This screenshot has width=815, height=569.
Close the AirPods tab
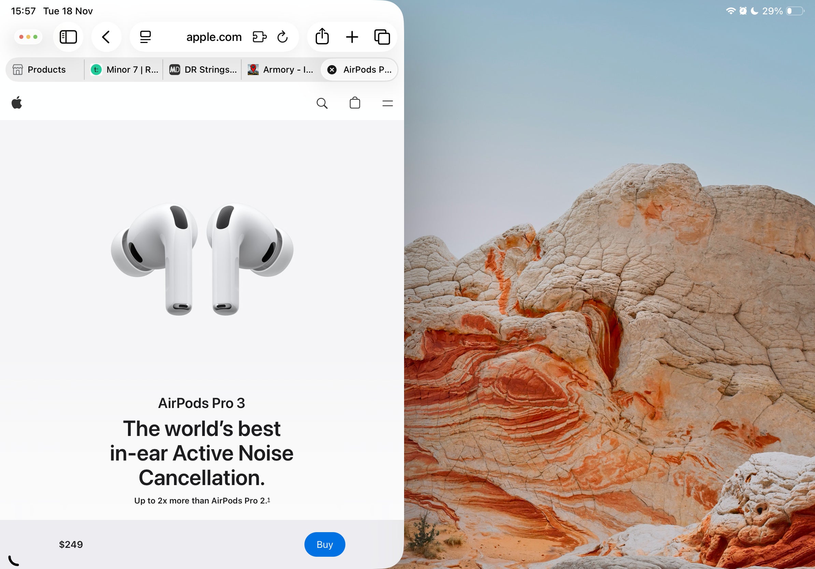(x=331, y=70)
